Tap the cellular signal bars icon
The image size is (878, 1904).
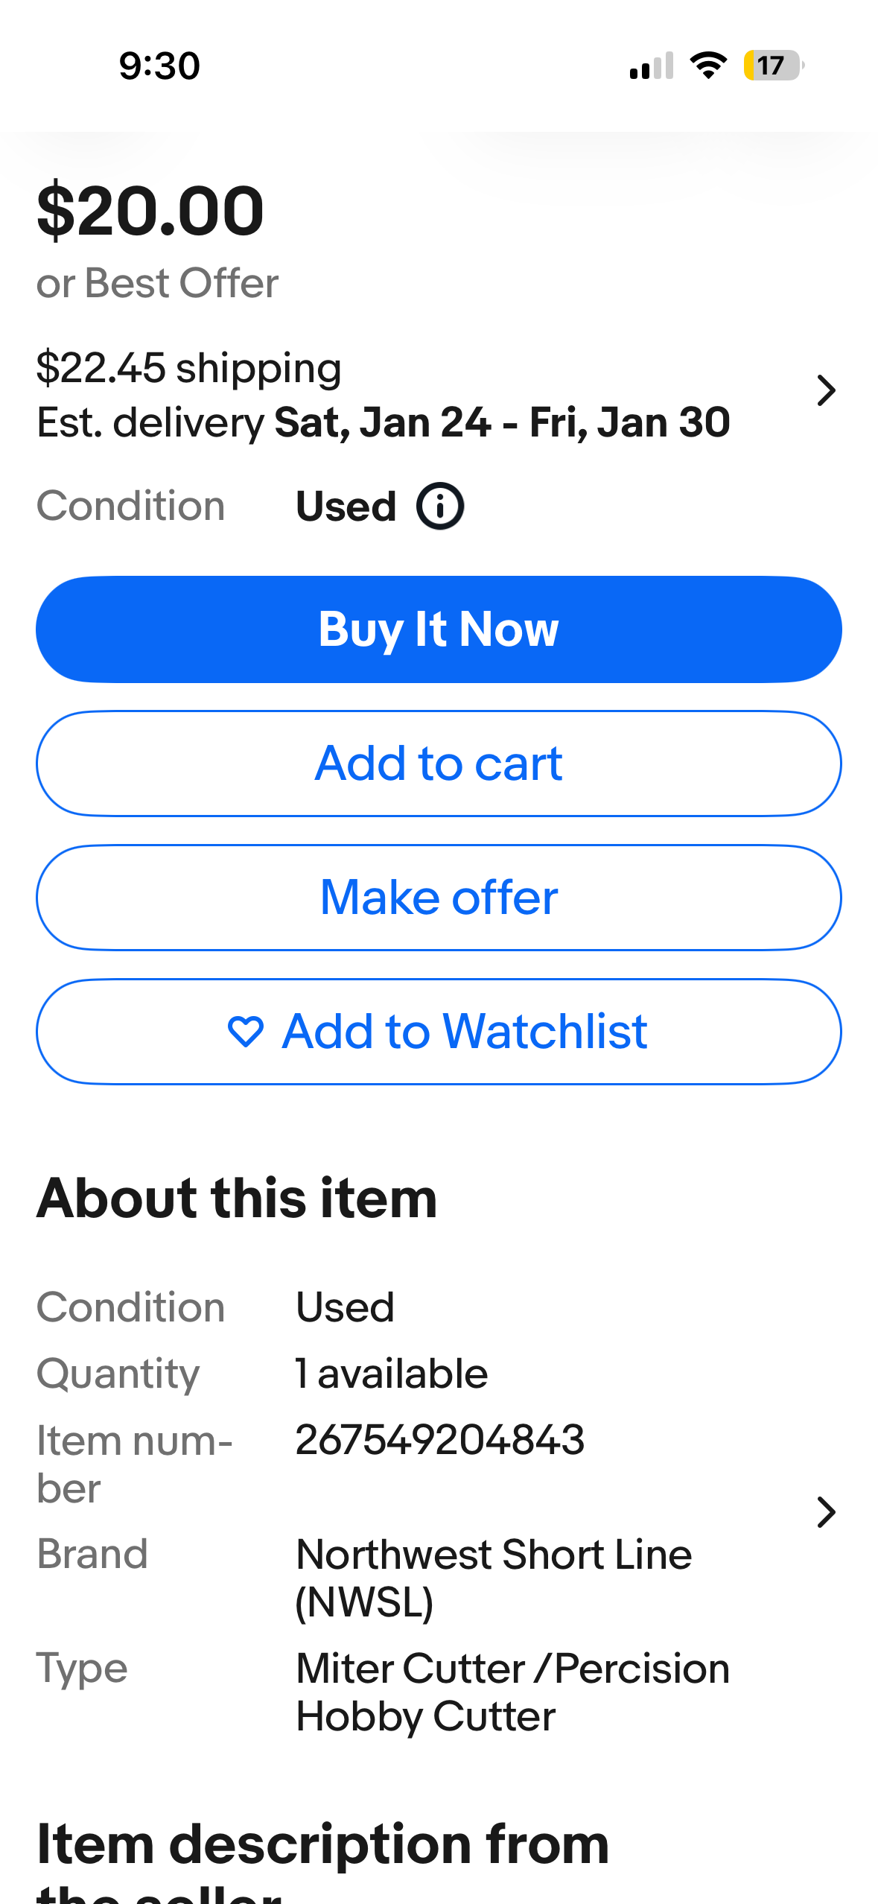click(x=652, y=66)
